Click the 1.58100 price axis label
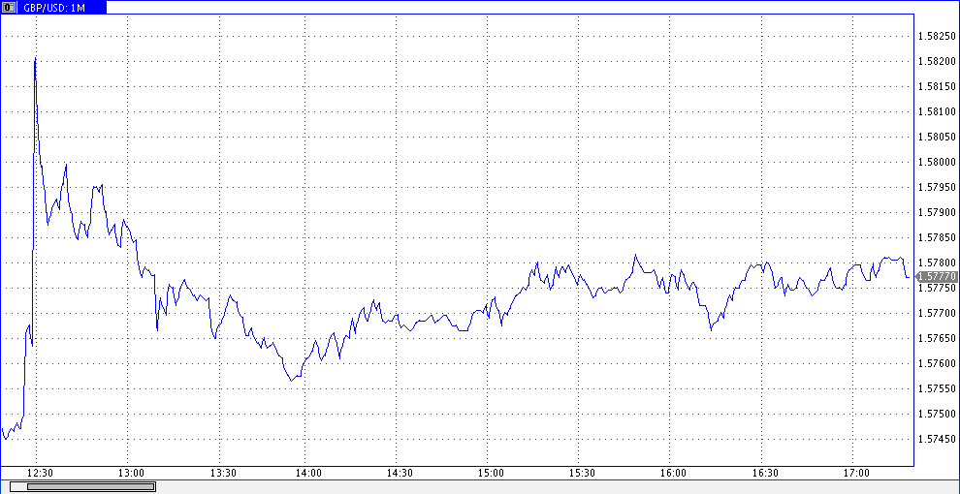 (x=936, y=112)
